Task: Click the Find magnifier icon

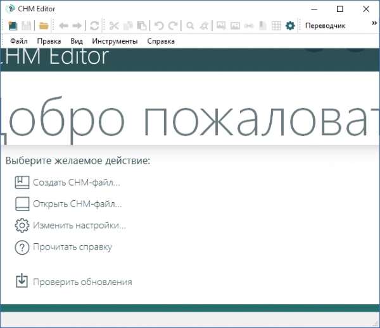Action: tap(190, 26)
